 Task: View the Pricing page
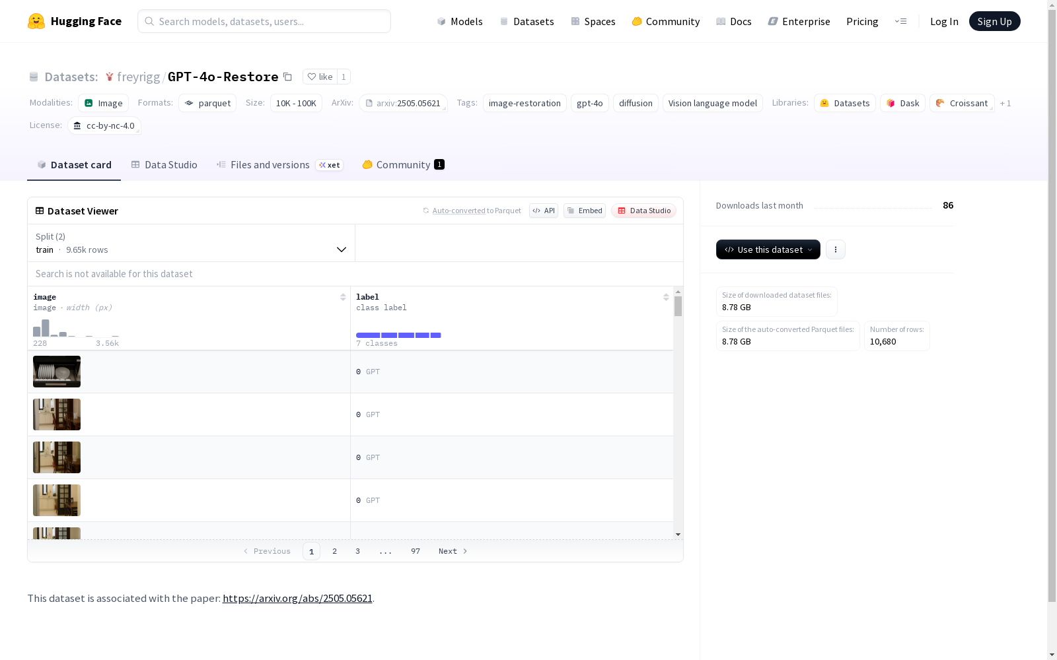[x=862, y=21]
